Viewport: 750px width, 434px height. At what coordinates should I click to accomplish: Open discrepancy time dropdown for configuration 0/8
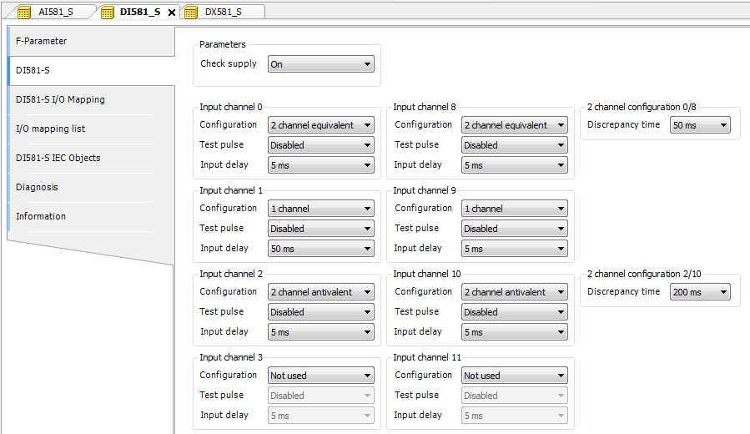(699, 125)
